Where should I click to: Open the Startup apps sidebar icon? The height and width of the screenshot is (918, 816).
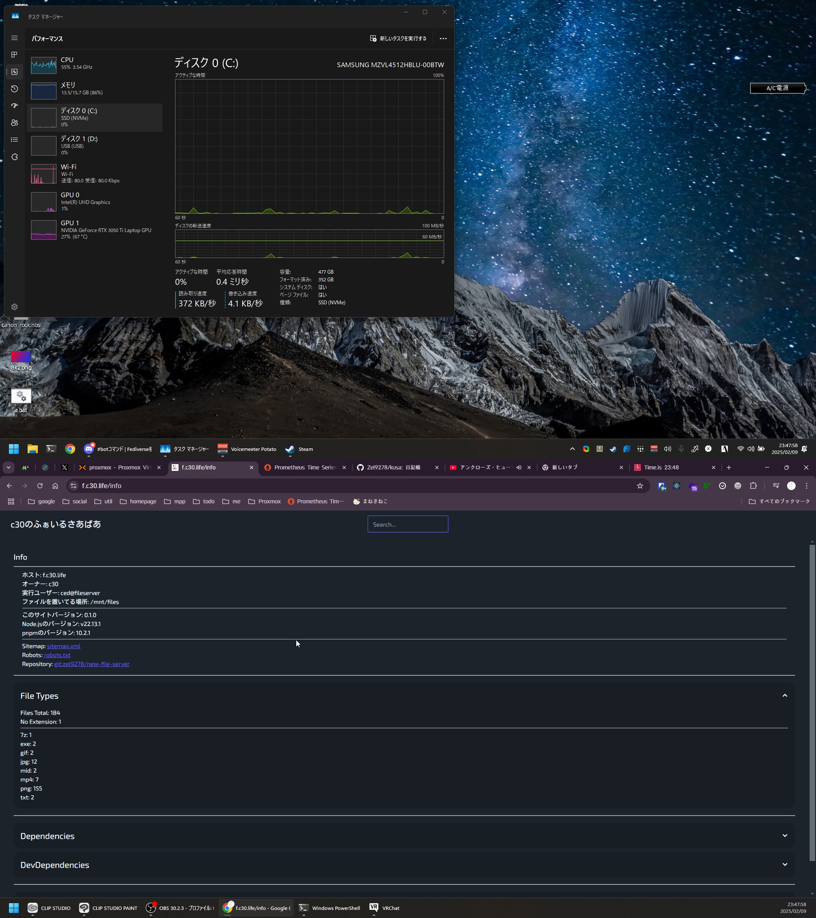(x=14, y=106)
